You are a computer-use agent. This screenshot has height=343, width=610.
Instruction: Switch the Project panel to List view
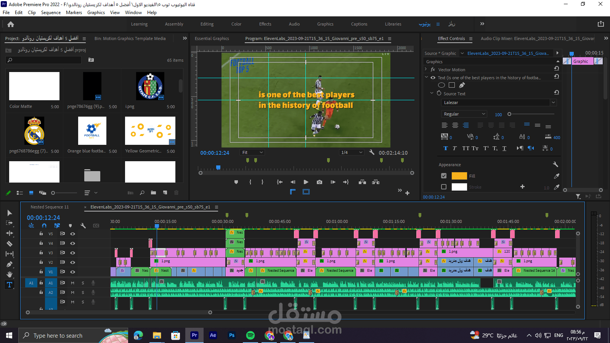[x=20, y=193]
